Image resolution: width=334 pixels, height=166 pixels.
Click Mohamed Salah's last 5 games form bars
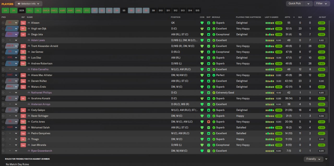[270, 128]
